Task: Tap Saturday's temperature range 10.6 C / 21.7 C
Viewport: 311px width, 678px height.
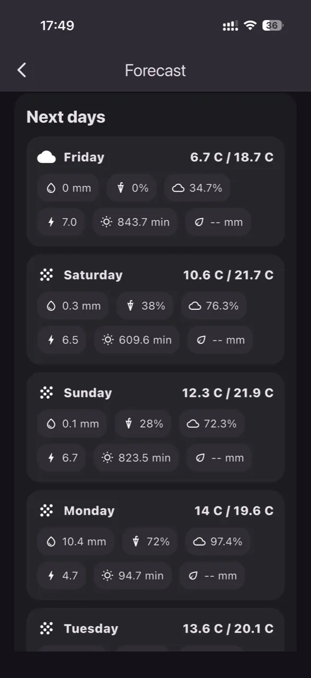Action: [228, 275]
